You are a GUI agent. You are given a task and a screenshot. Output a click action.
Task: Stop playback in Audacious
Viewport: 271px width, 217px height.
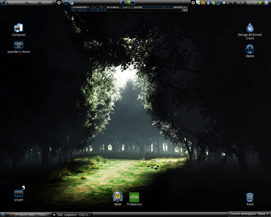[x=114, y=7]
